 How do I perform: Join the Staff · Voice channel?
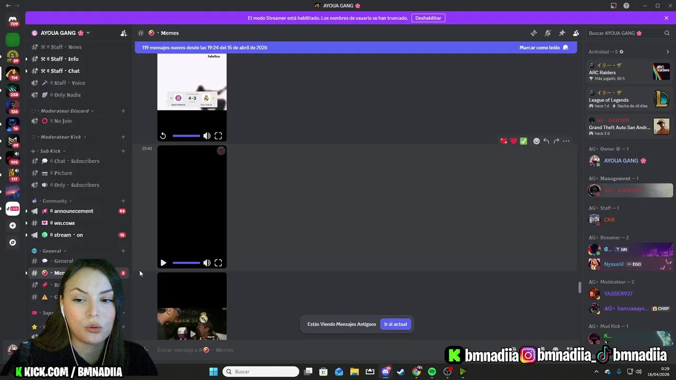tap(78, 83)
